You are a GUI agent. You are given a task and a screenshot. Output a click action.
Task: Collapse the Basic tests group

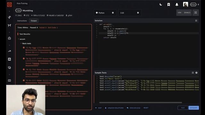tap(26, 43)
